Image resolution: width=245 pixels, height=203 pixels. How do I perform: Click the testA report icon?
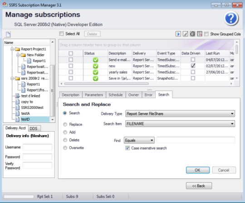point(18,113)
